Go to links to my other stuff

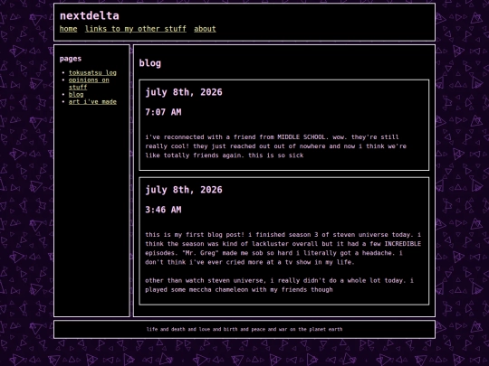(x=135, y=29)
